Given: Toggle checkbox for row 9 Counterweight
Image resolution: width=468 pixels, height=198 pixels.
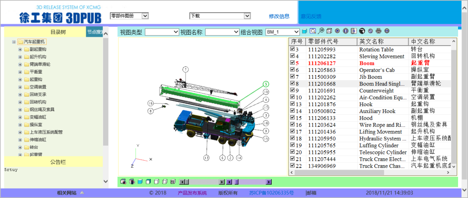Looking at the screenshot, I should [x=292, y=91].
